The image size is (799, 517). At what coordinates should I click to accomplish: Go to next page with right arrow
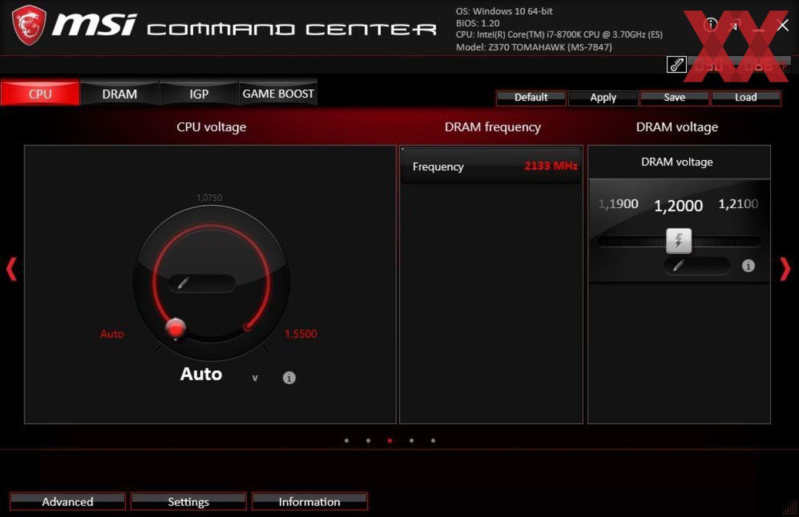click(785, 269)
